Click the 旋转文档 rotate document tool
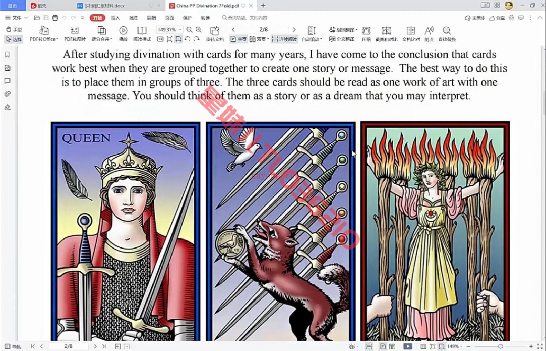Screen dimensions: 546x351 pos(215,34)
